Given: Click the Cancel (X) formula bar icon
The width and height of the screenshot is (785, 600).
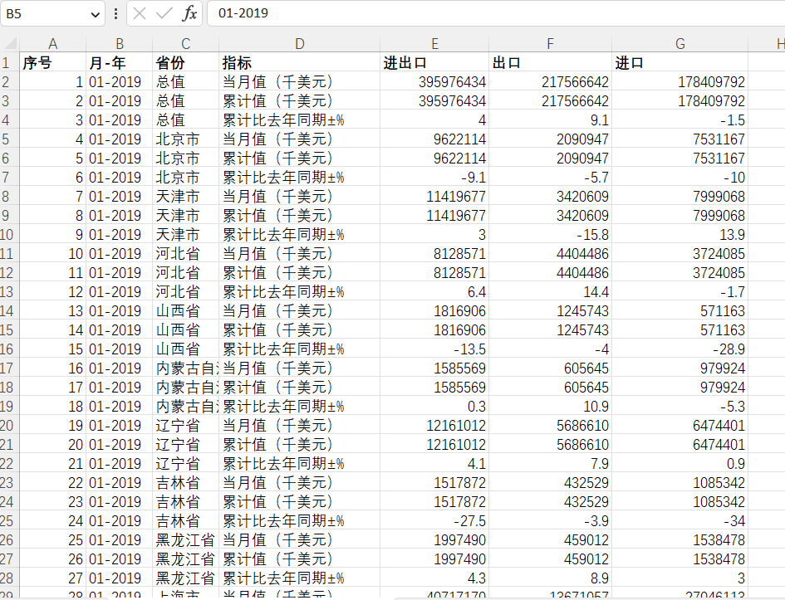Looking at the screenshot, I should pyautogui.click(x=140, y=13).
